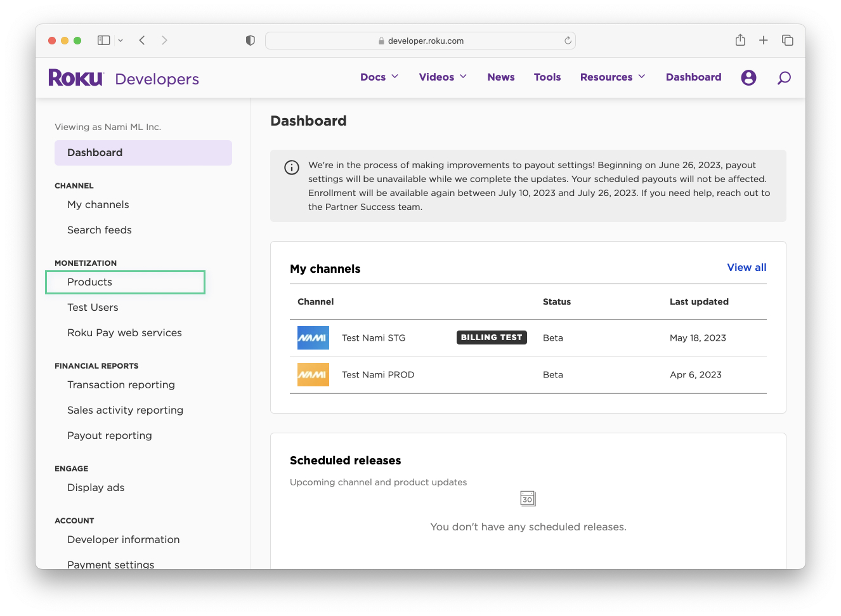This screenshot has height=616, width=841.
Task: Show the tab overview icon
Action: coord(788,41)
